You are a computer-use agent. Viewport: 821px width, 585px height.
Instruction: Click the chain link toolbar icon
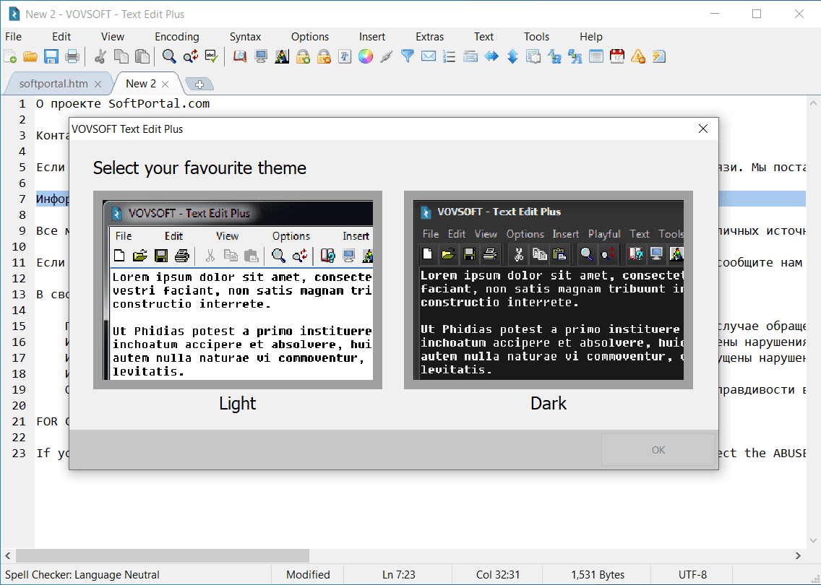click(387, 56)
